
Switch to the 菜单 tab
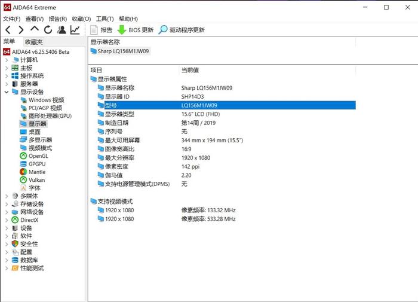(x=10, y=42)
